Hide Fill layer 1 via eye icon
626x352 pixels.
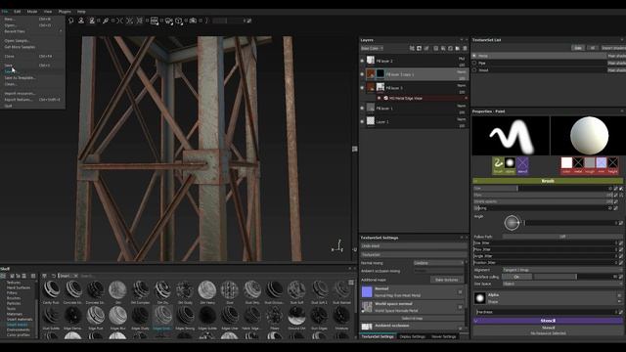[362, 109]
